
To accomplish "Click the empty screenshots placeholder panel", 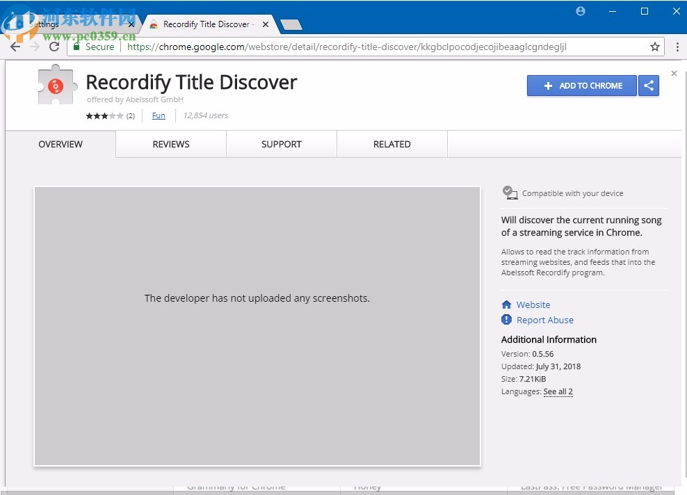I will pyautogui.click(x=257, y=326).
